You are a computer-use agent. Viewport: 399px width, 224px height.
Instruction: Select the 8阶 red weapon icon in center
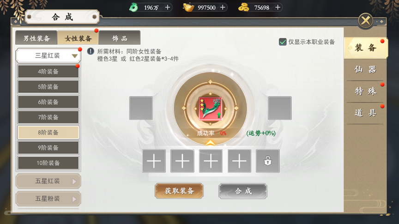point(210,109)
